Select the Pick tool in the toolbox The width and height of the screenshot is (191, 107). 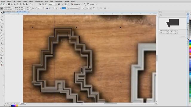pyautogui.click(x=1, y=12)
